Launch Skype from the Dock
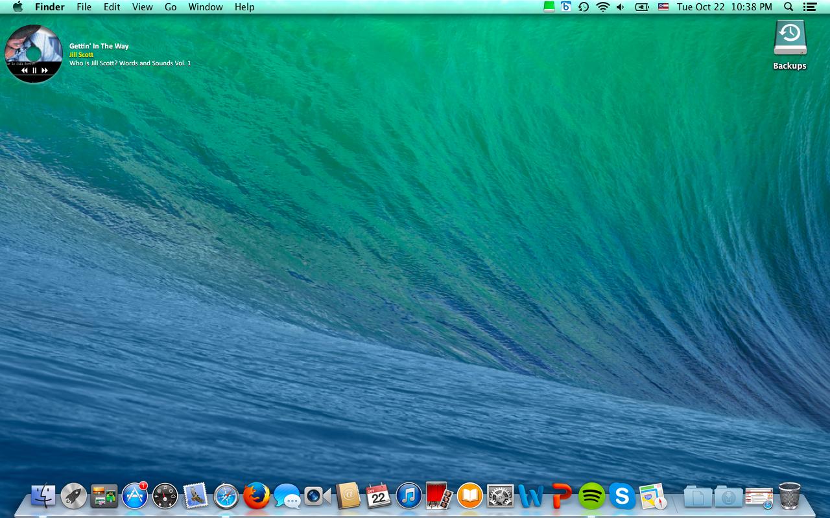 tap(622, 497)
